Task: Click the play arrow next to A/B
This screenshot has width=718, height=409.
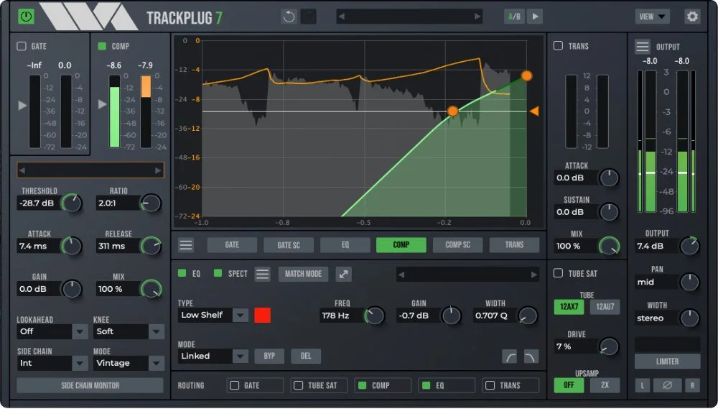Action: click(x=535, y=17)
